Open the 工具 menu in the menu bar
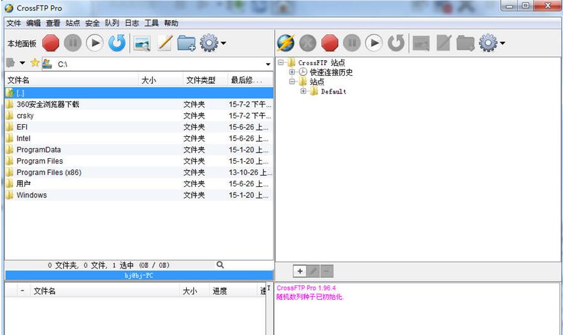The image size is (563, 335). [151, 23]
